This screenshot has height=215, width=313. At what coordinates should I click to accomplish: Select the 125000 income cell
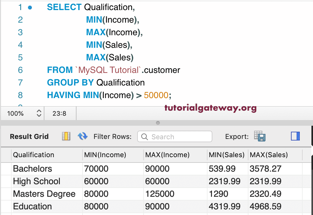pos(160,194)
